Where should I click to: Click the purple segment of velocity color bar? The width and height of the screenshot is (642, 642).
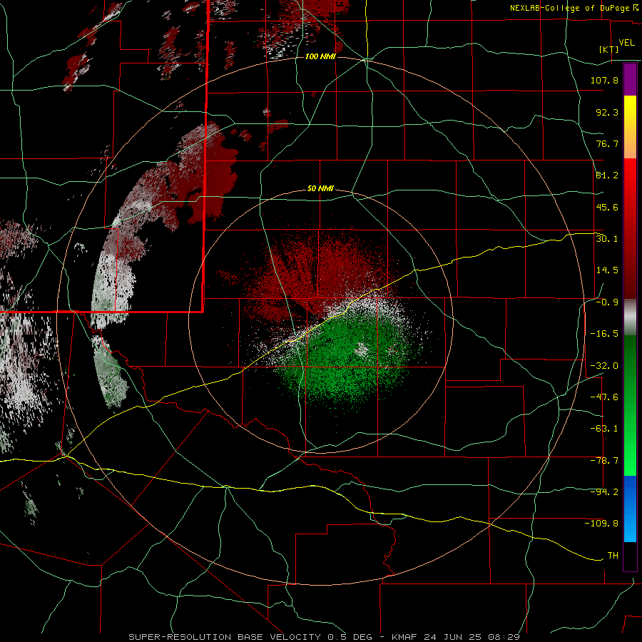coord(630,79)
